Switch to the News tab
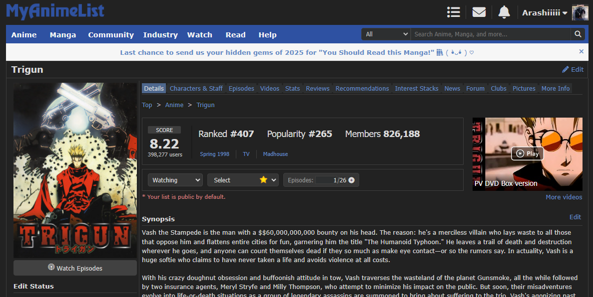593x297 pixels. pyautogui.click(x=452, y=88)
